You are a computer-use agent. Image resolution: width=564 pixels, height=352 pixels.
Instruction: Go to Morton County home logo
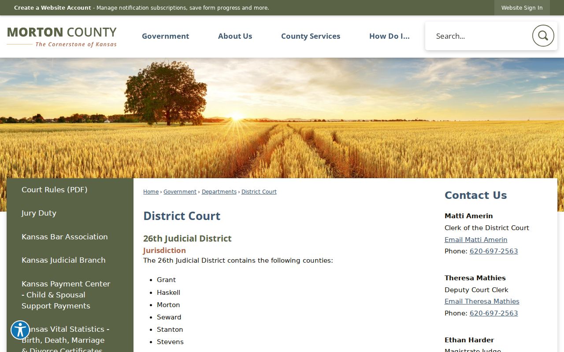tap(62, 37)
